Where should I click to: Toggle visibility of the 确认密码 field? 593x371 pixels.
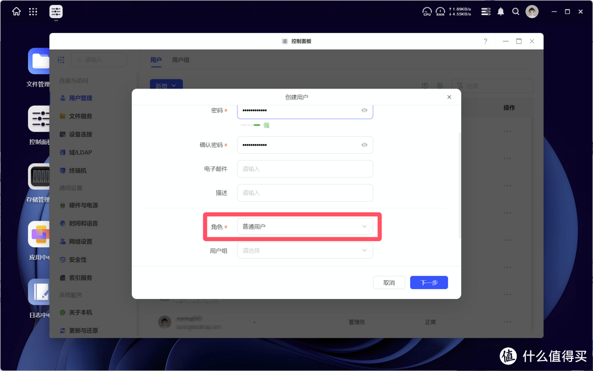pyautogui.click(x=364, y=145)
